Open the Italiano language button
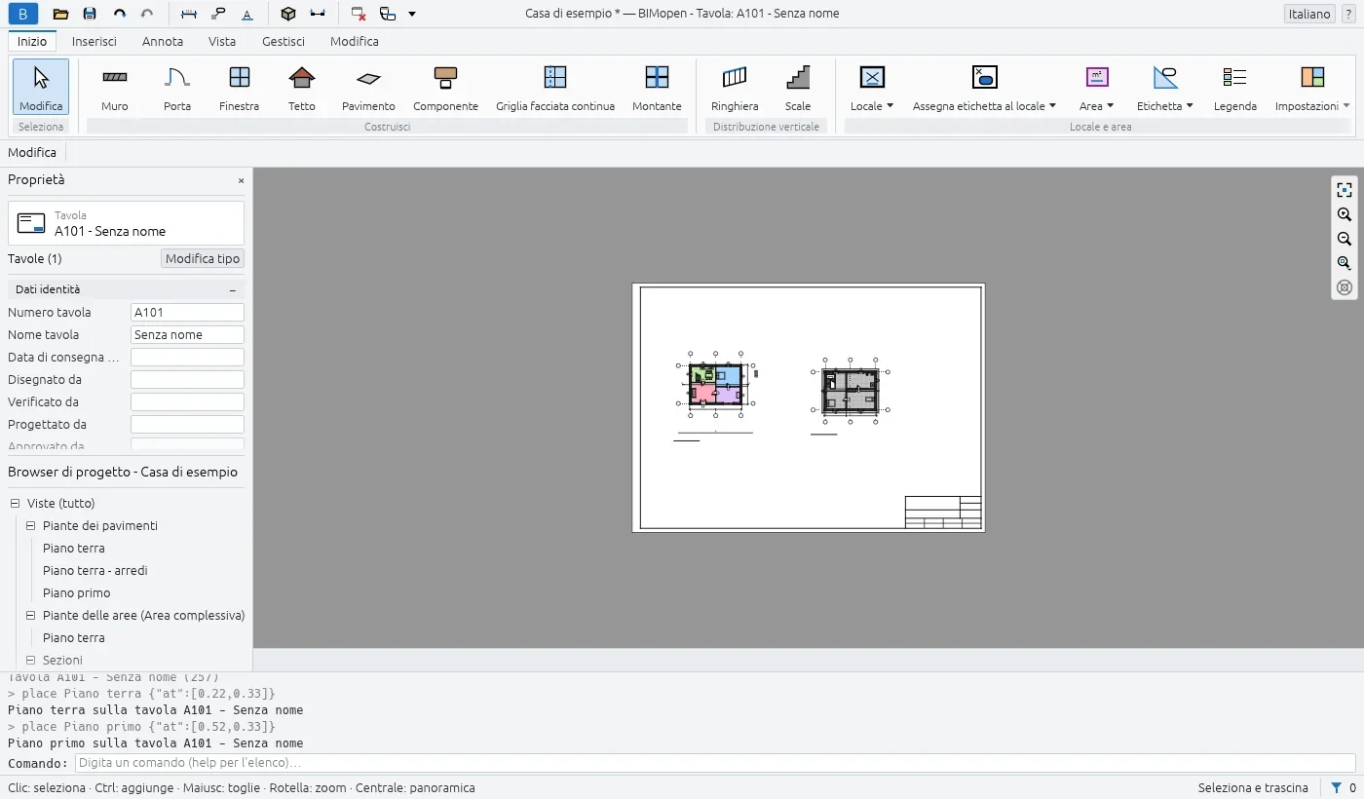 click(1309, 14)
